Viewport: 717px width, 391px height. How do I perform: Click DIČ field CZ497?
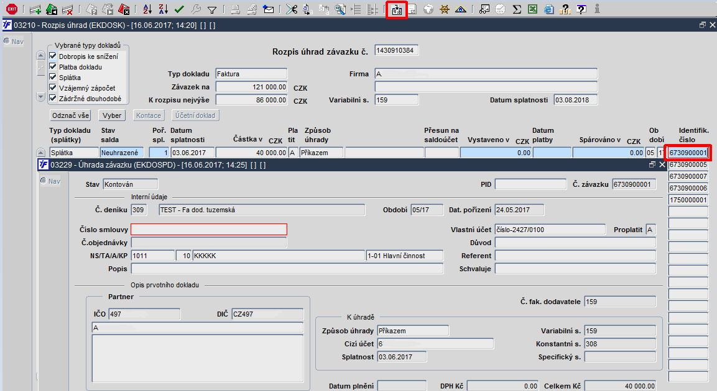click(x=267, y=314)
